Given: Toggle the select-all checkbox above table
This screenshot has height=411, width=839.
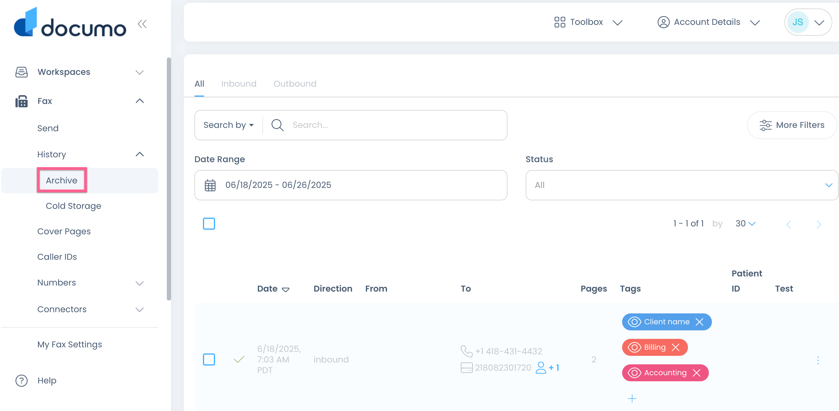Looking at the screenshot, I should pos(209,224).
